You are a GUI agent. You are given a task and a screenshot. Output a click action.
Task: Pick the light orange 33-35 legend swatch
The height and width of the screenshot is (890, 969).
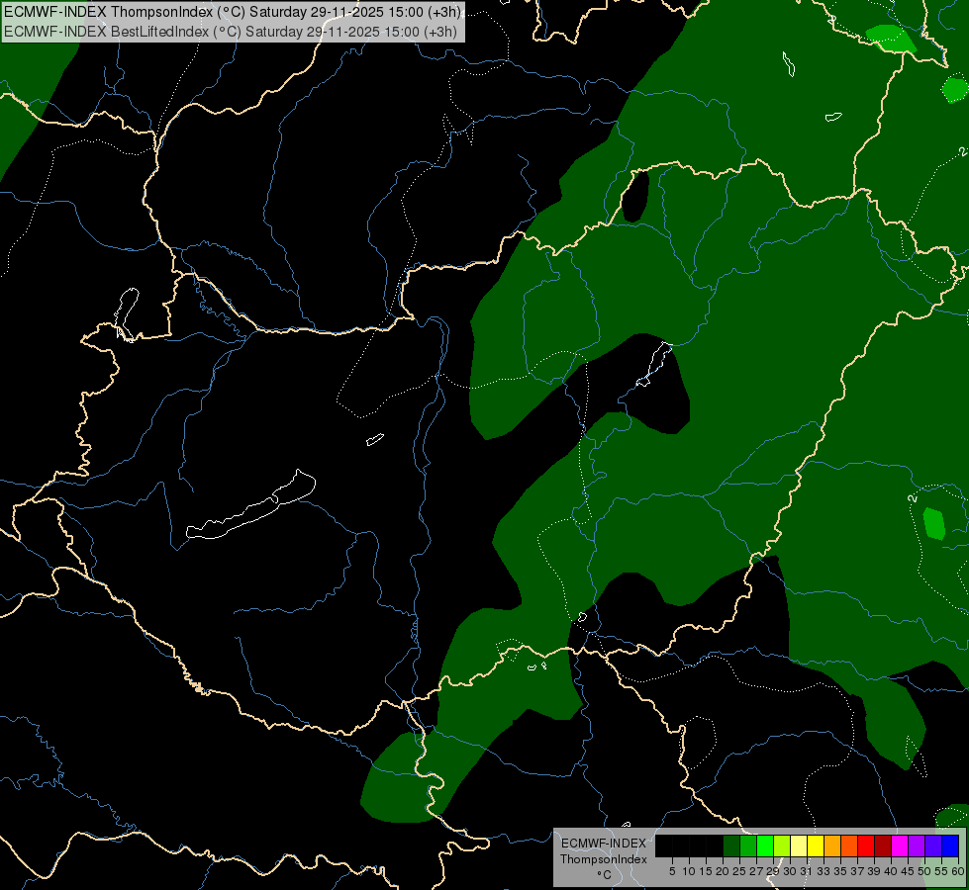tap(832, 845)
